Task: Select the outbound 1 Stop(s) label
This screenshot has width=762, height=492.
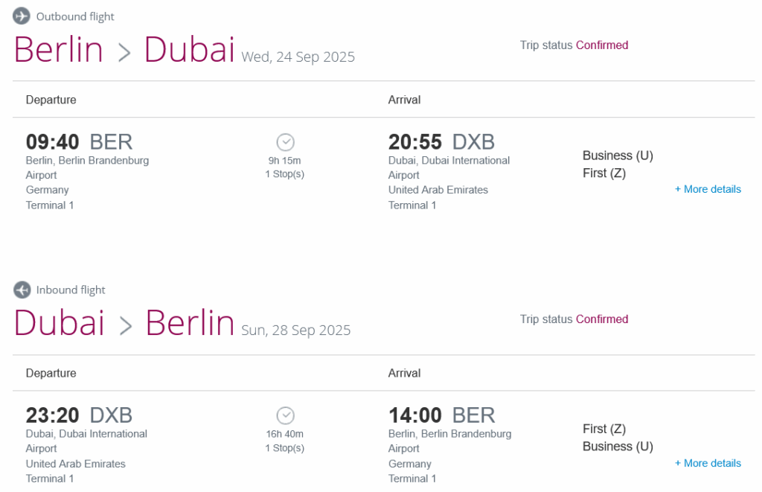Action: 285,174
